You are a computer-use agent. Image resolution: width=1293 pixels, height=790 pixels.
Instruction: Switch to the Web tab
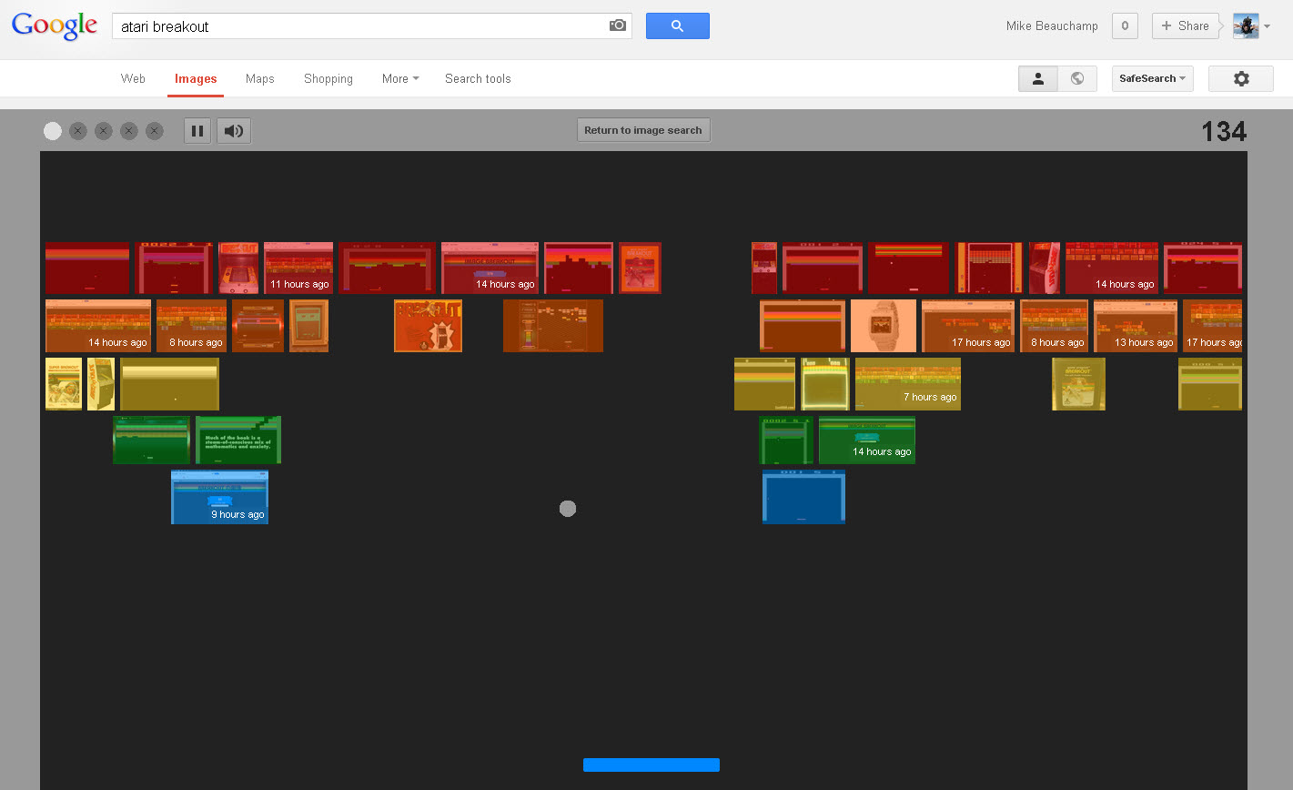(133, 79)
